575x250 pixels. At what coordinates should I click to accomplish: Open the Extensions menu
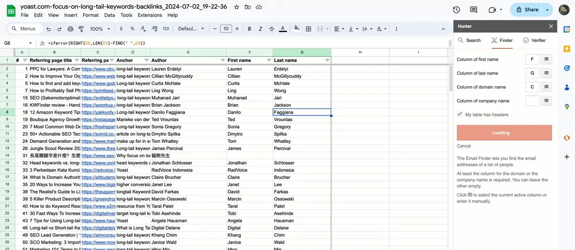coord(150,15)
